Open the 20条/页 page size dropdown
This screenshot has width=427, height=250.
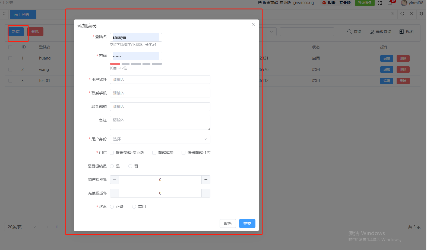click(x=22, y=227)
